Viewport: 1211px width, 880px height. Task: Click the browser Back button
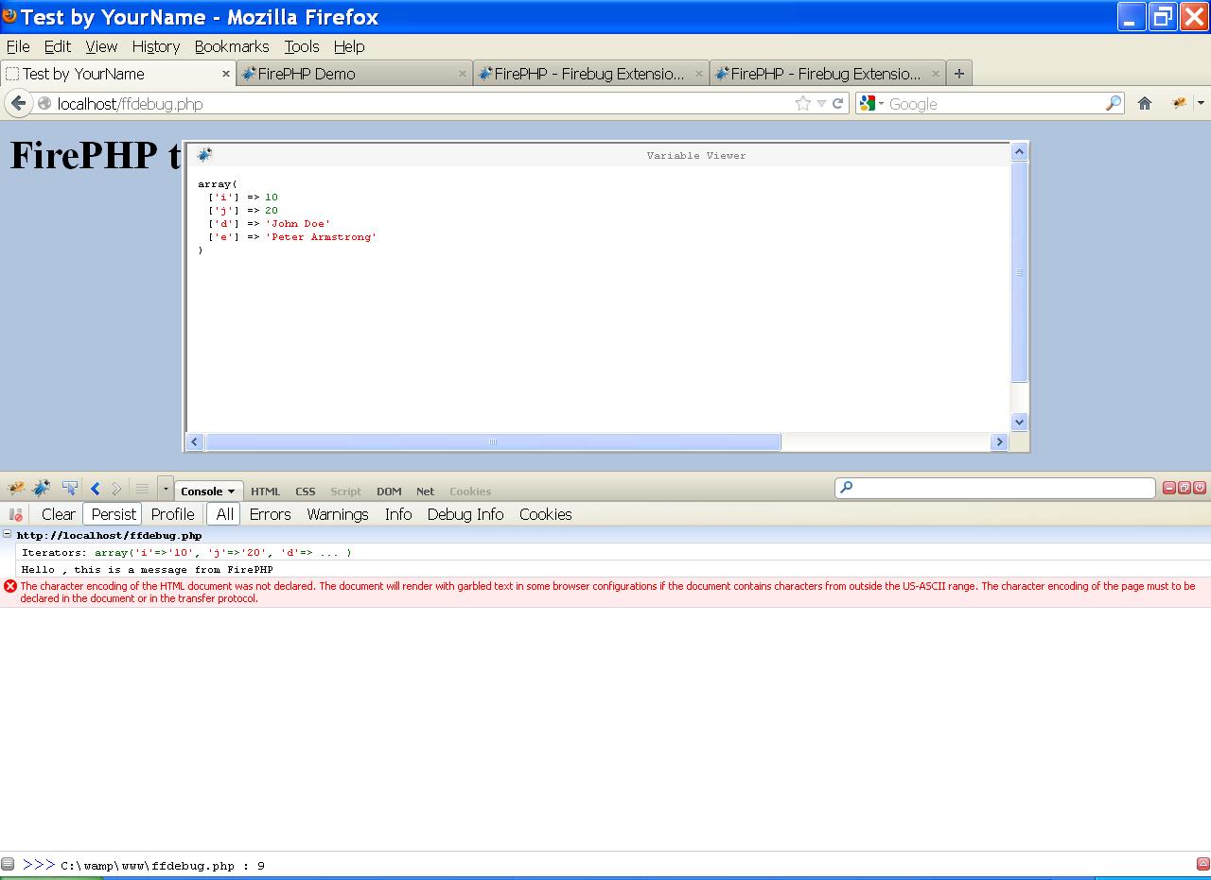pos(17,103)
